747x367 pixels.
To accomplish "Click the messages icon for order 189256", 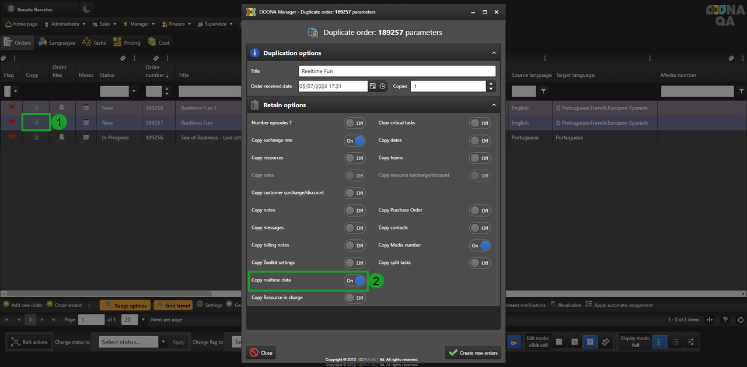I will click(x=86, y=137).
